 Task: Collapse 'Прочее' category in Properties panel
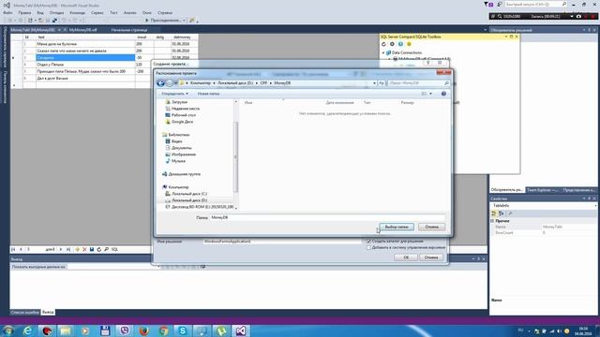[x=492, y=221]
